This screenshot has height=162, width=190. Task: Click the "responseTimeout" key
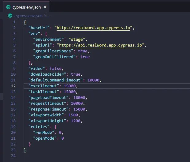click(x=48, y=109)
